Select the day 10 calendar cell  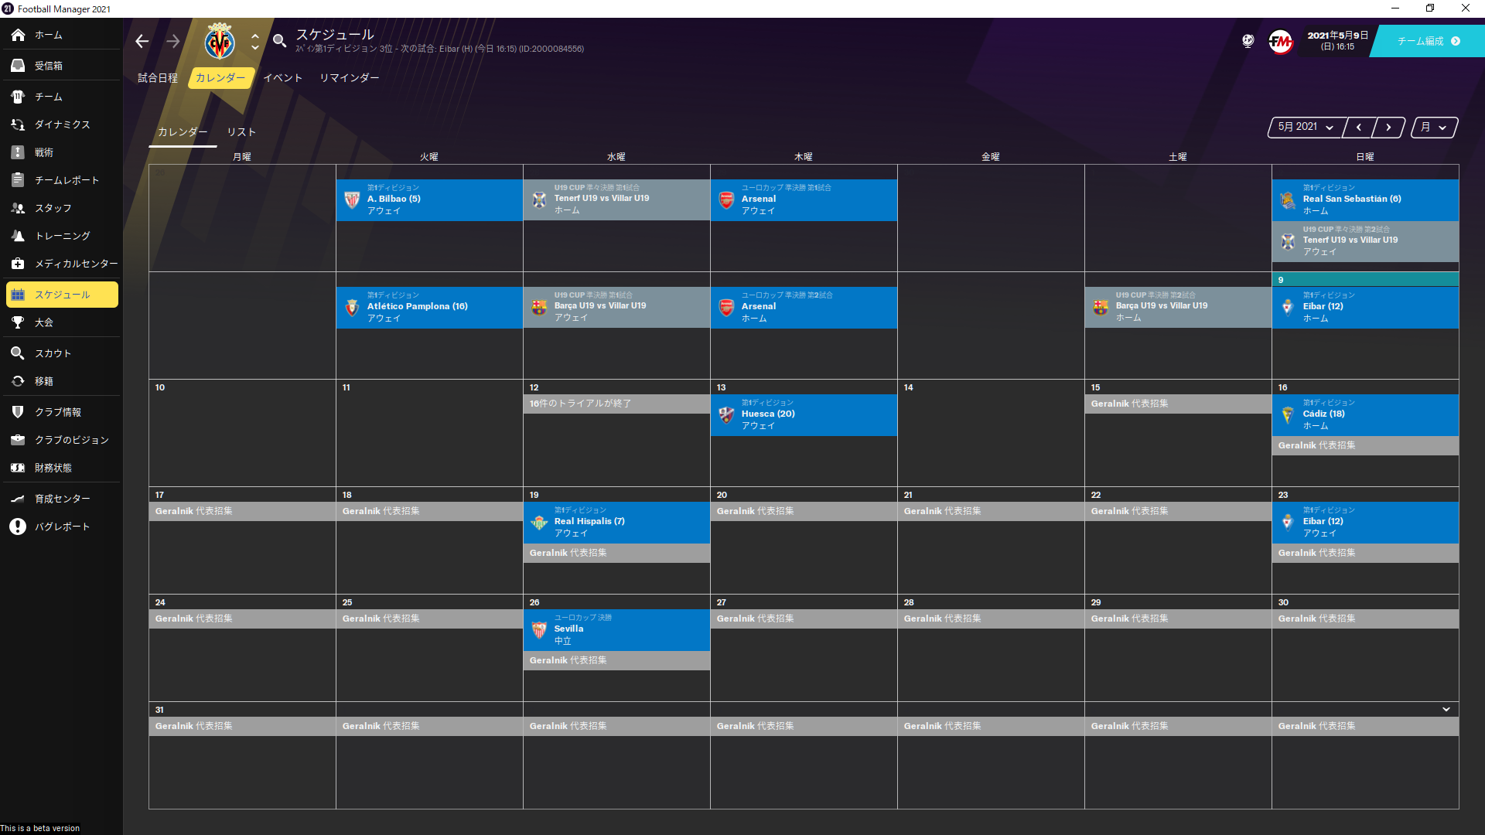242,433
